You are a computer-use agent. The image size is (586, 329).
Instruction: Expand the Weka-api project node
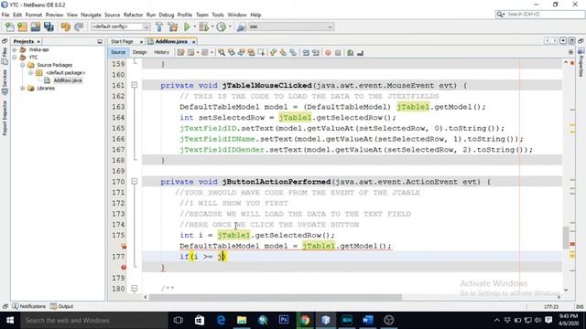point(15,49)
